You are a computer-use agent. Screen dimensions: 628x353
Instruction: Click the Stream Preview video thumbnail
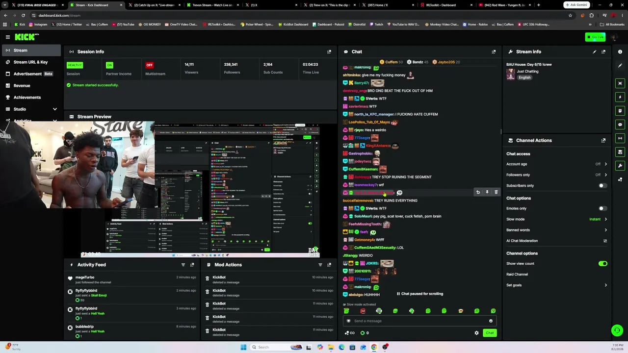(200, 189)
